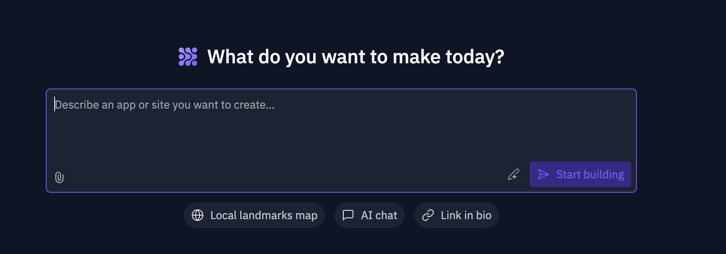The height and width of the screenshot is (254, 726).
Task: Click the speech bubble icon
Action: (348, 215)
